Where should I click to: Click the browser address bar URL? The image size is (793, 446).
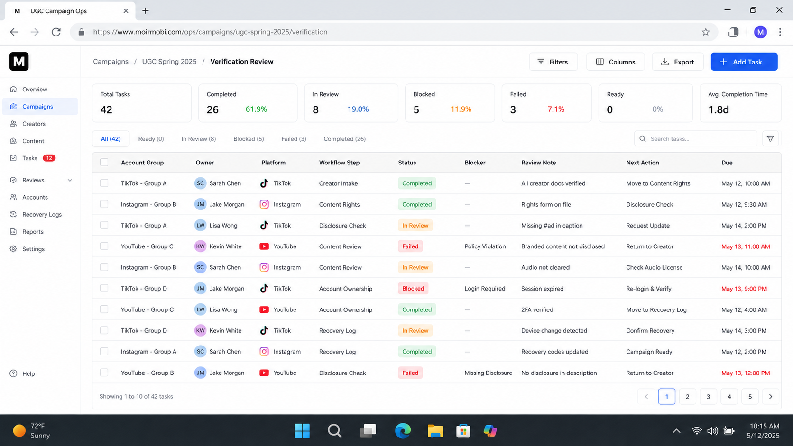tap(210, 32)
